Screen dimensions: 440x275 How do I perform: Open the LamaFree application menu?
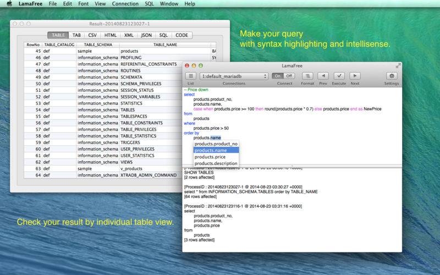pyautogui.click(x=30, y=4)
